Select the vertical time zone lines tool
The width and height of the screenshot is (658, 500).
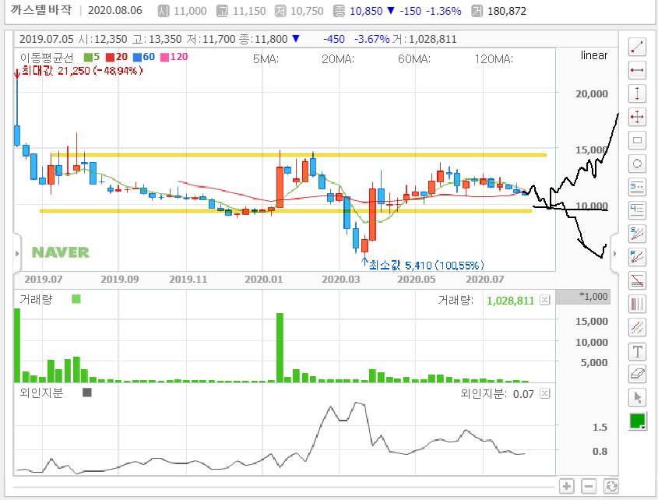(x=637, y=304)
